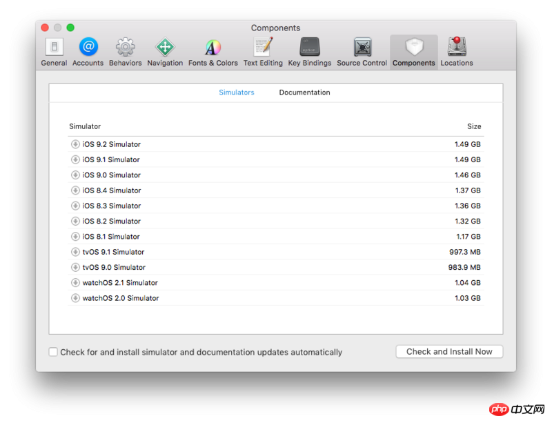Download the watchOS 2.0 Simulator
This screenshot has width=552, height=423.
tap(75, 298)
